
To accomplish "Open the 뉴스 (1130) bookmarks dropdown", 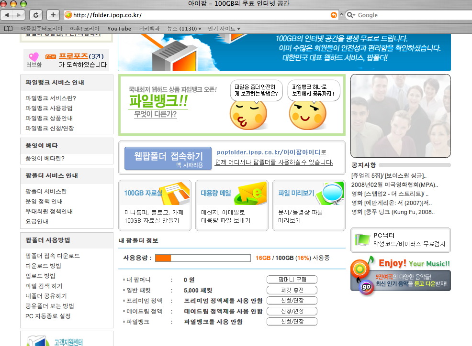I will [184, 29].
